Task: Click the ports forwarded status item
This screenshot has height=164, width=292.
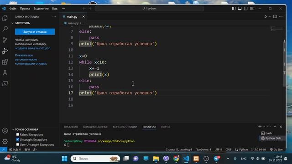Action: [x=27, y=149]
